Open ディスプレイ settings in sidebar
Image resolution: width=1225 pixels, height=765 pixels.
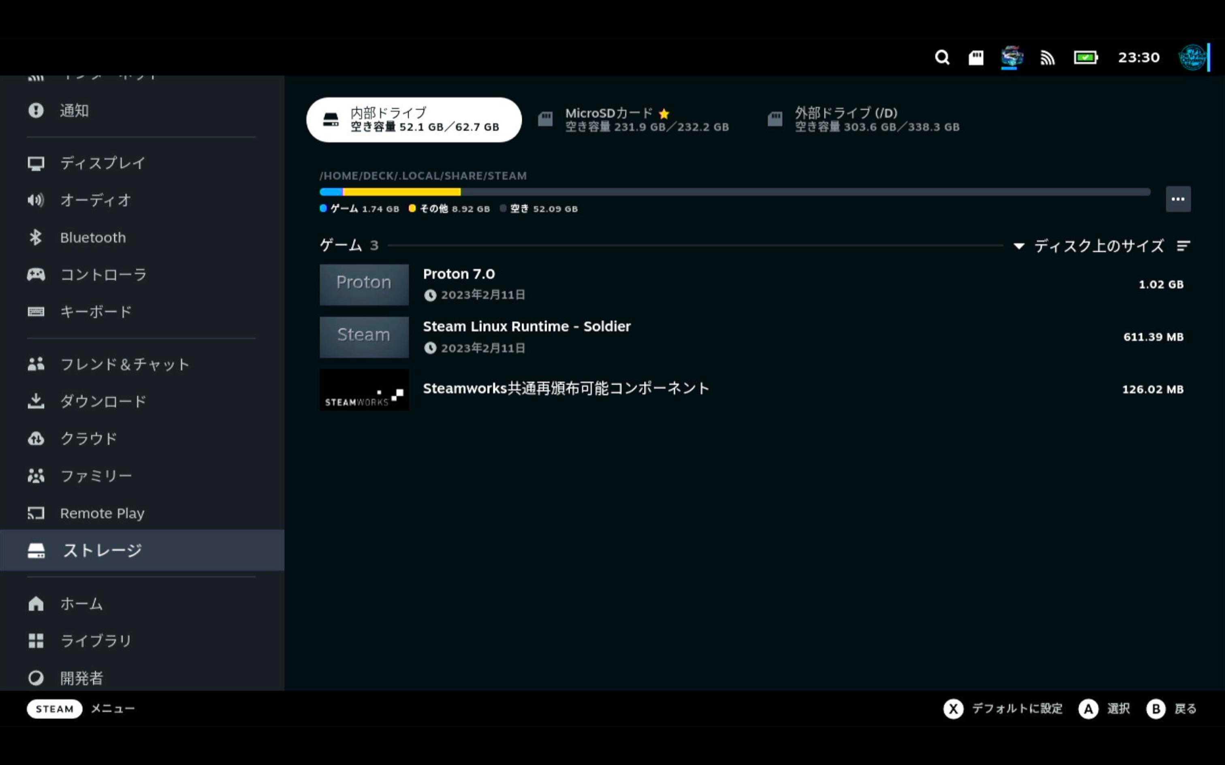pos(102,163)
